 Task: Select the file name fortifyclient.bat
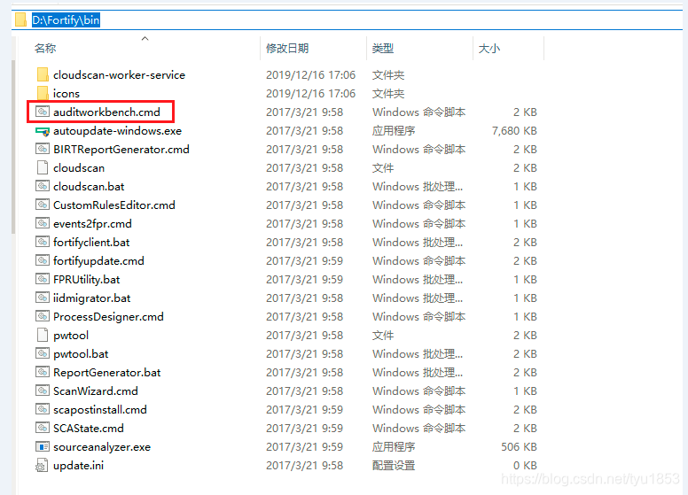coord(91,243)
